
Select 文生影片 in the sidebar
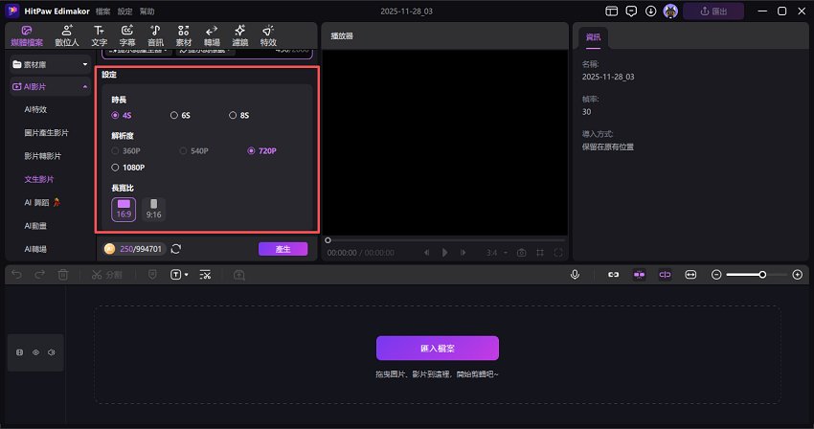(39, 179)
